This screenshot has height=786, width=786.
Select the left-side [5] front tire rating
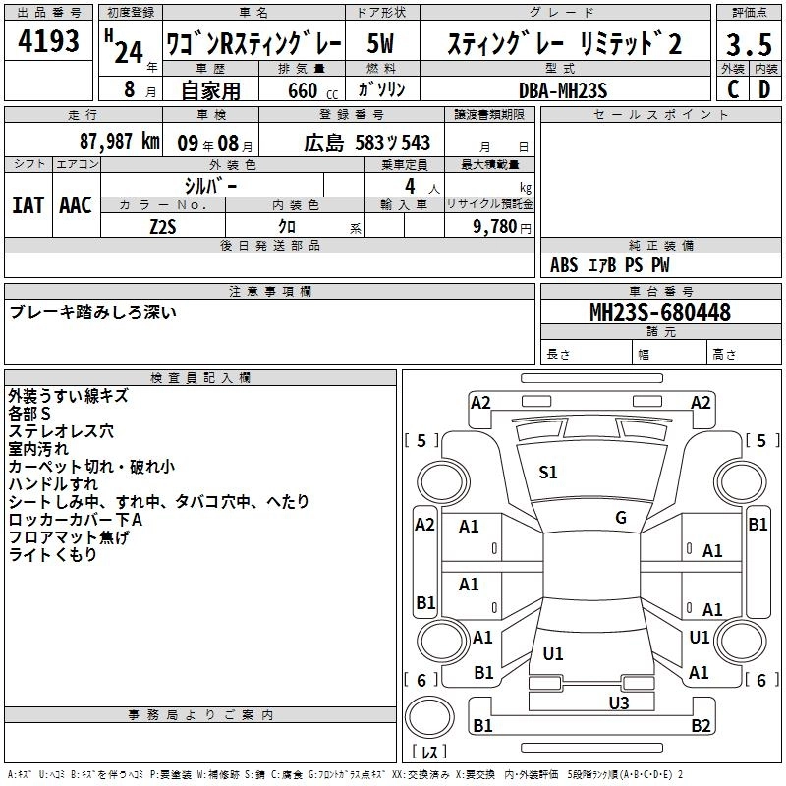click(x=422, y=440)
